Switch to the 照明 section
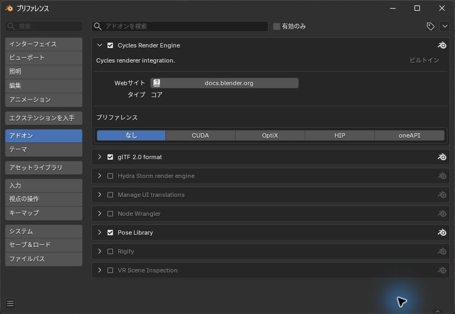Image resolution: width=455 pixels, height=314 pixels. [x=44, y=72]
